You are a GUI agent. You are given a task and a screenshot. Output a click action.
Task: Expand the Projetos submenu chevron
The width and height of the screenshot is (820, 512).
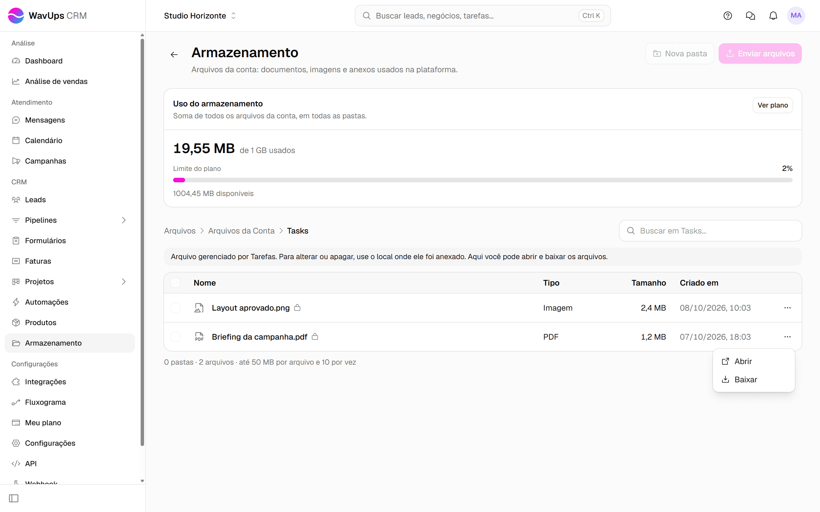(x=124, y=282)
